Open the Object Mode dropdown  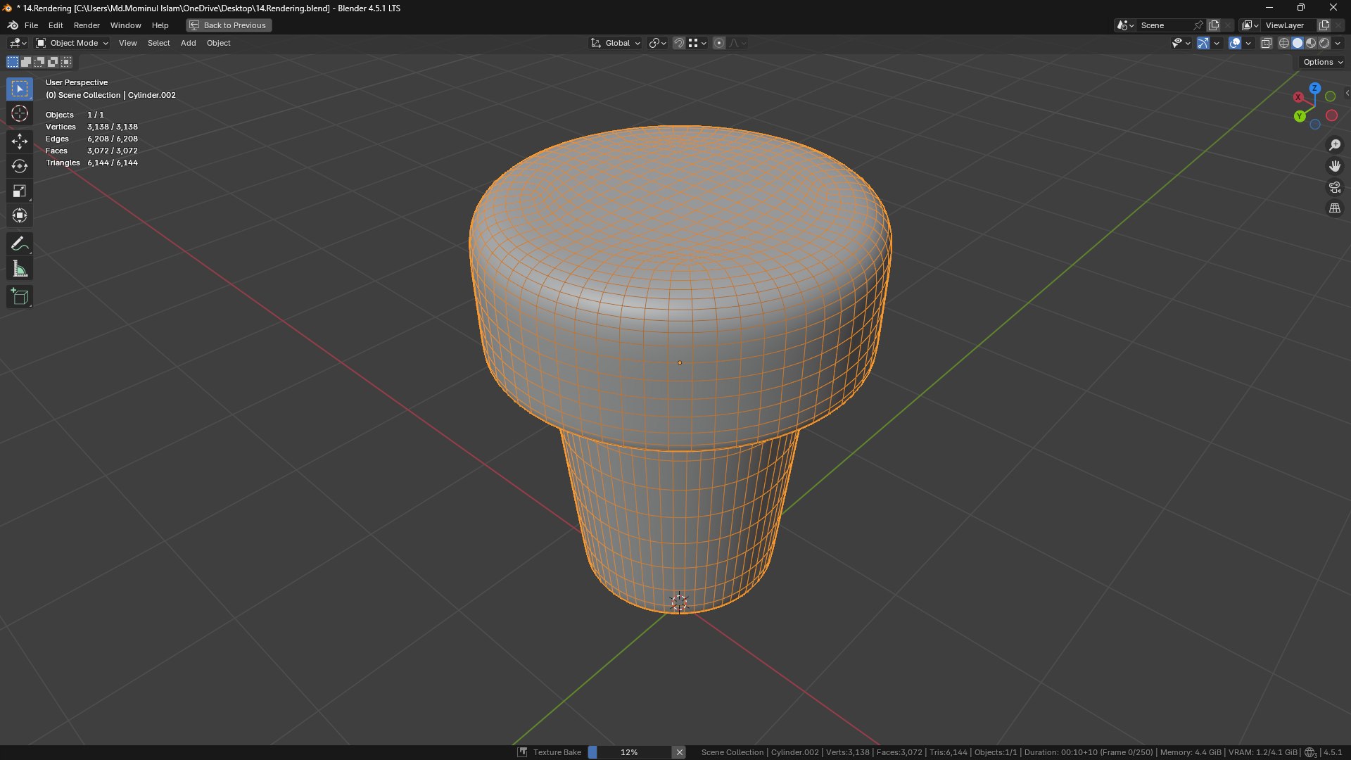click(x=72, y=43)
